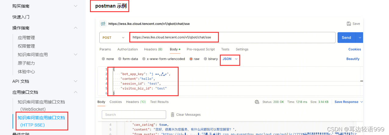Open the Pre-request Script tab
This screenshot has width=389, height=135.
[201, 49]
